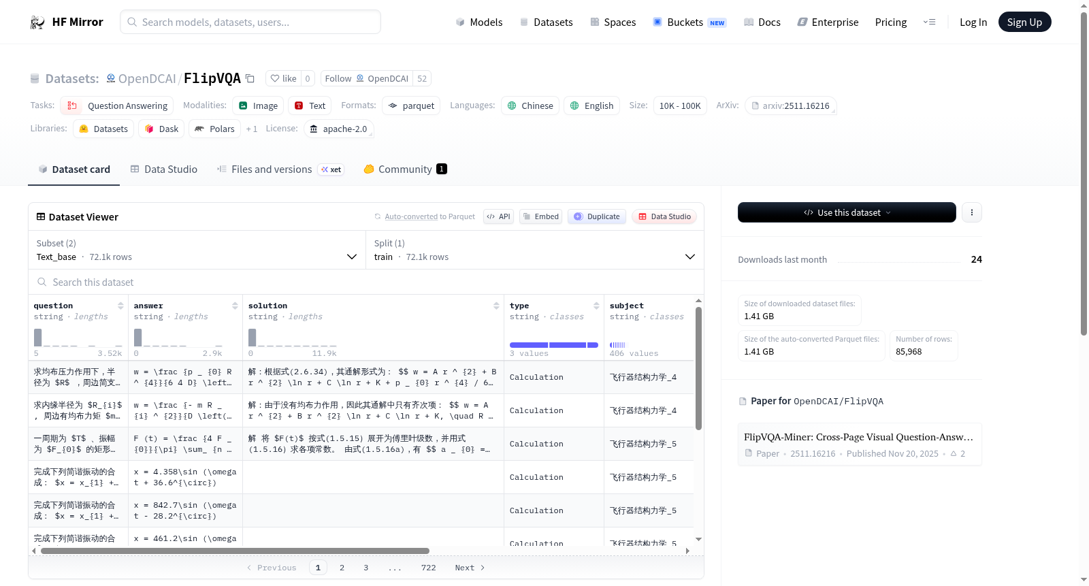Expand the Subset Text_base dropdown
1089x586 pixels.
click(197, 250)
